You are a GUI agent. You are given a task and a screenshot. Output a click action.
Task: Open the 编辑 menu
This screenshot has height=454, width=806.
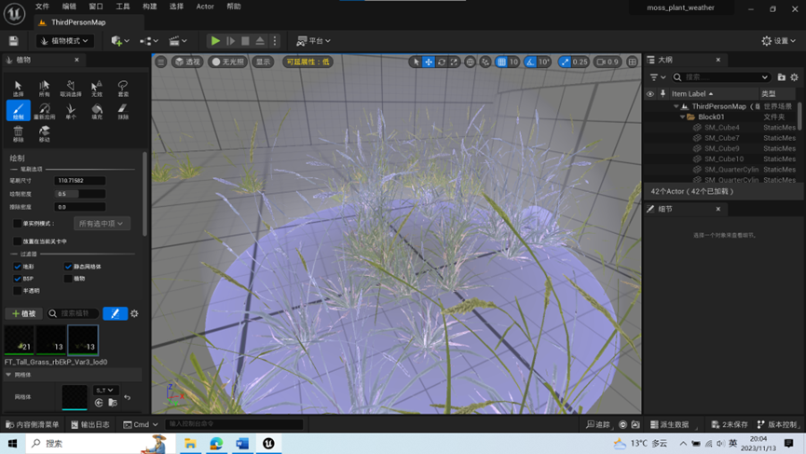pos(69,7)
